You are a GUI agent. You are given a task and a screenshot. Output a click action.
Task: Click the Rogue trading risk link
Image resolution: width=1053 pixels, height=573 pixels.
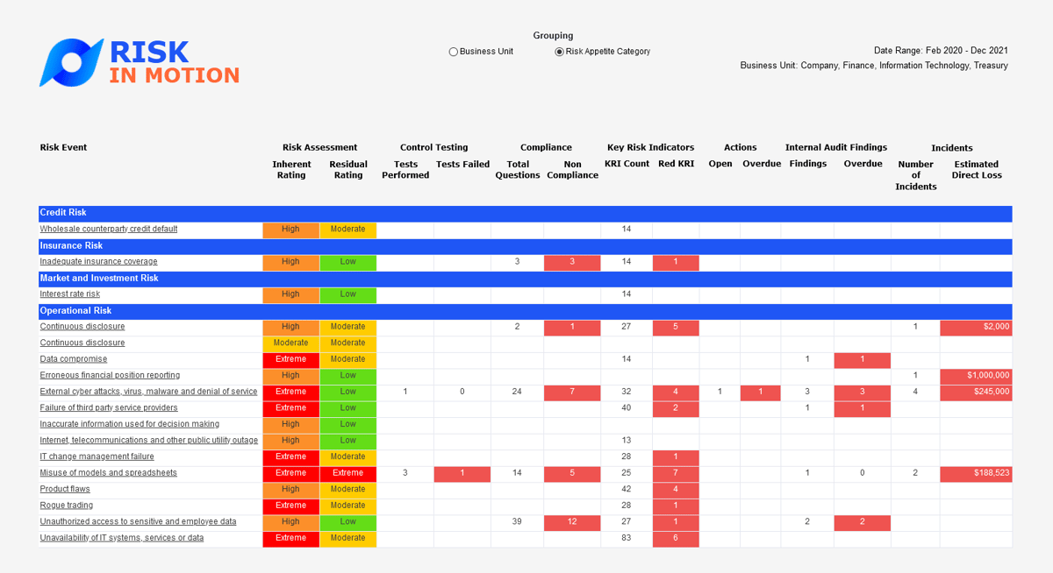pyautogui.click(x=67, y=506)
